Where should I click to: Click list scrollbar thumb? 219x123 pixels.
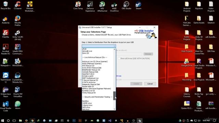click(114, 96)
